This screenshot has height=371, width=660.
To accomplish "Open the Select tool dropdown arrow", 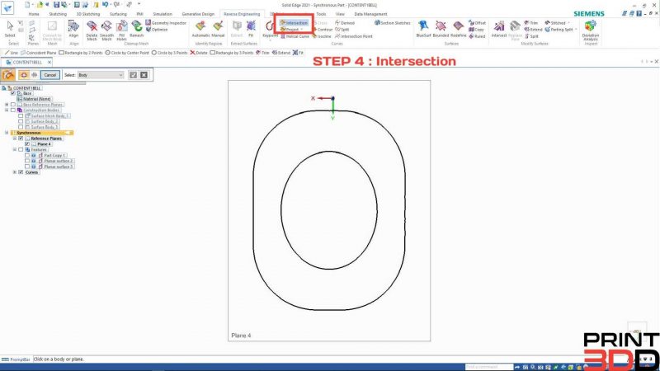I will (x=10, y=40).
